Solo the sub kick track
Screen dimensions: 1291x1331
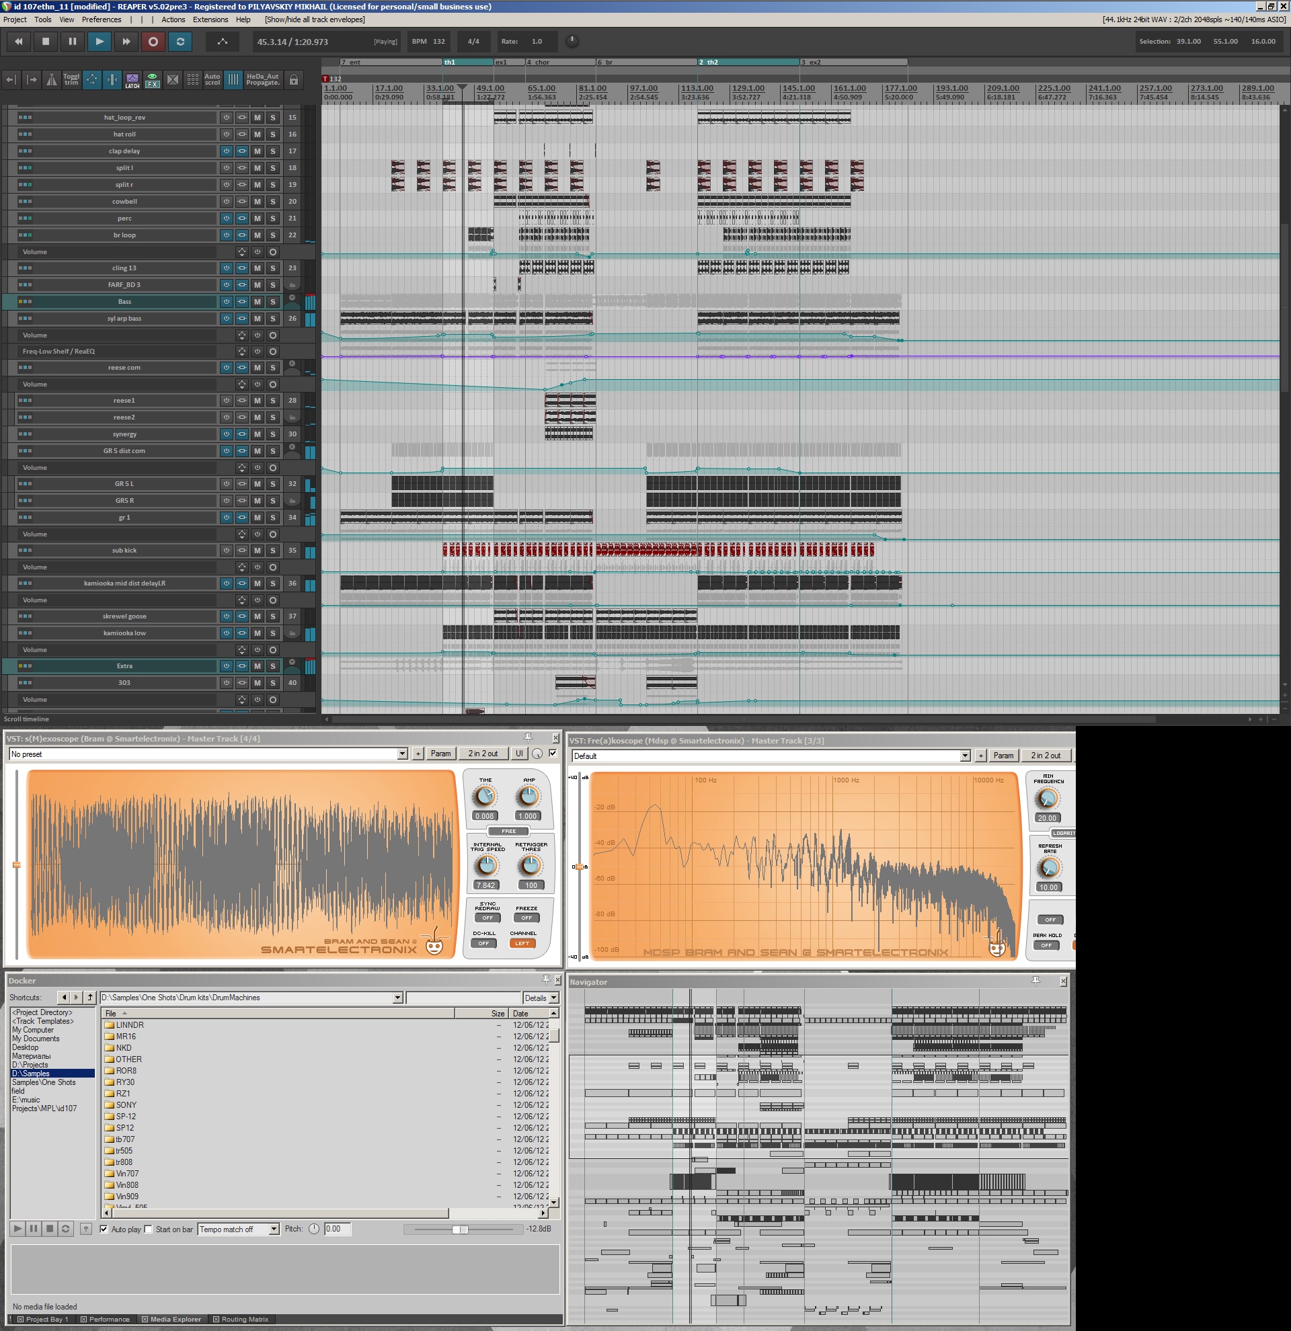pos(273,551)
